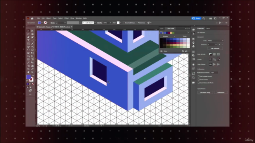Switch to the Layers tab
Image resolution: width=255 pixels, height=143 pixels.
pyautogui.click(x=208, y=28)
